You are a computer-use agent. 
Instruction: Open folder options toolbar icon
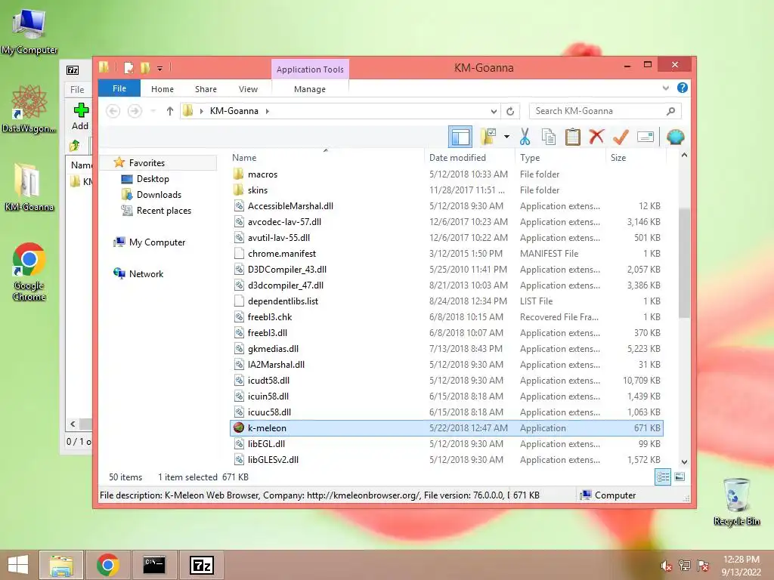pyautogui.click(x=489, y=137)
